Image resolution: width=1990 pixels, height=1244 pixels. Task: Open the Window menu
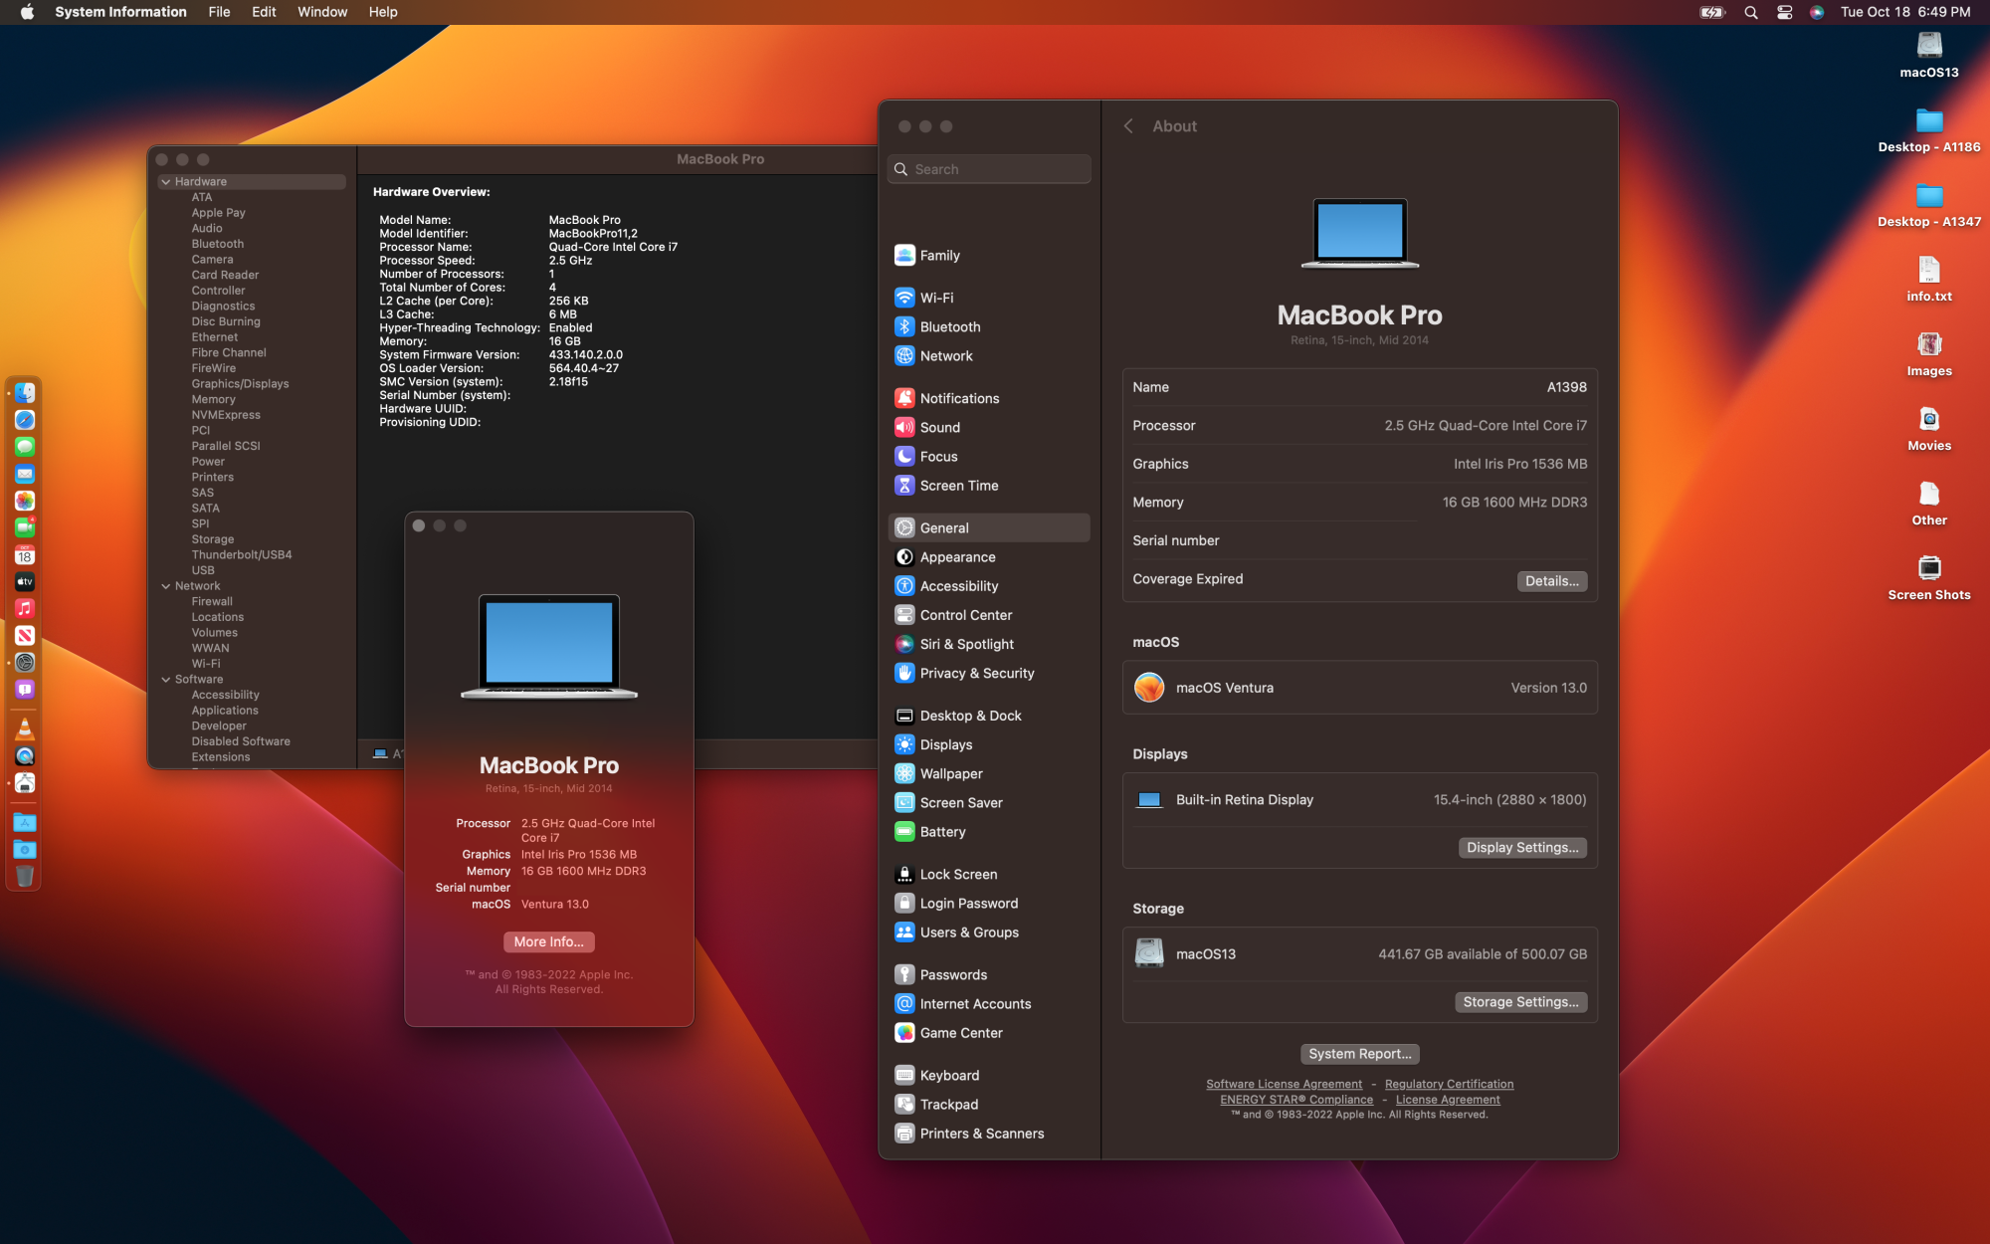coord(321,12)
